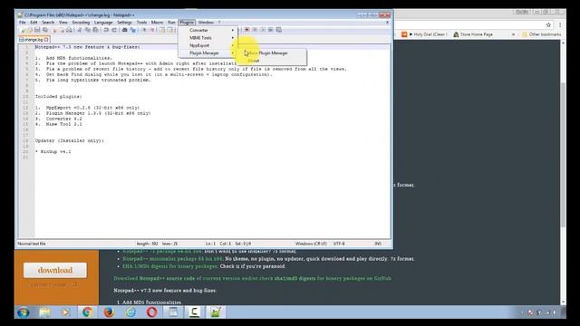Click the Stop Recording macro icon
Viewport: 580px width, 326px height.
click(x=255, y=30)
